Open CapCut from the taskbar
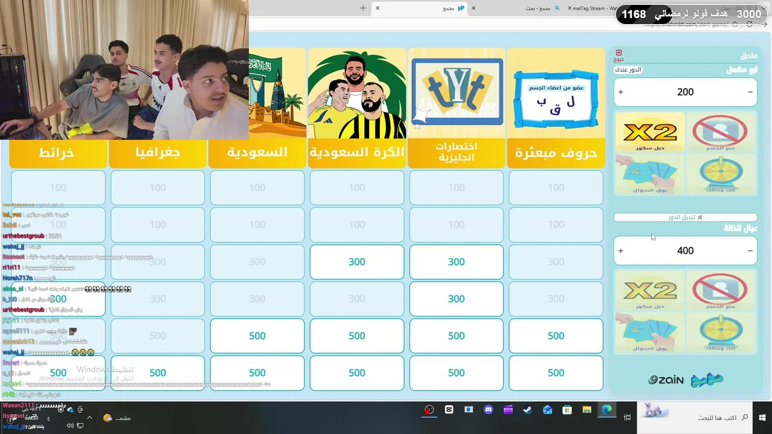Screen dimensions: 772x434 (x=449, y=410)
